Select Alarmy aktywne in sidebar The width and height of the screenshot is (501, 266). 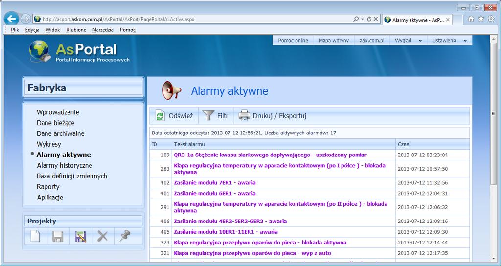coord(64,155)
